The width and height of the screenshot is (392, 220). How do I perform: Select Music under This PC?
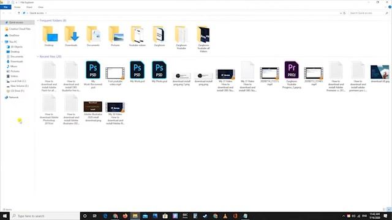click(x=12, y=67)
